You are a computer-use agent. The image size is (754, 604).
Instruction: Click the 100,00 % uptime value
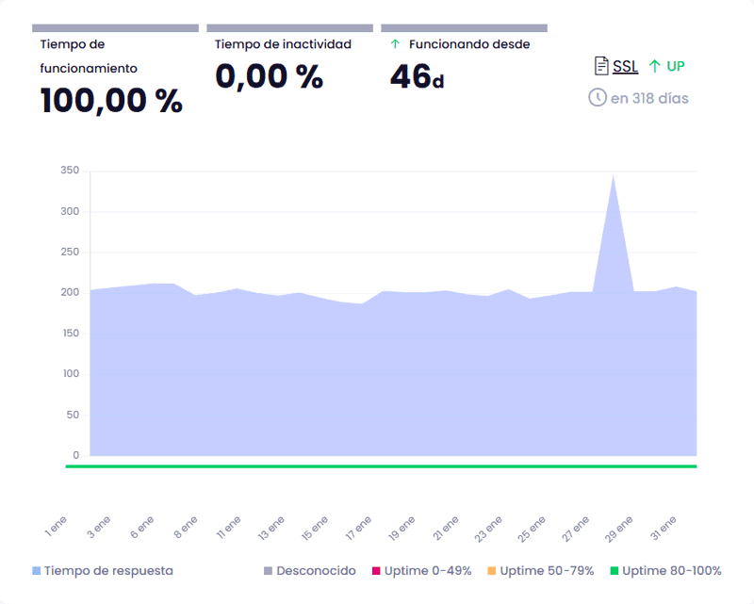[x=111, y=101]
